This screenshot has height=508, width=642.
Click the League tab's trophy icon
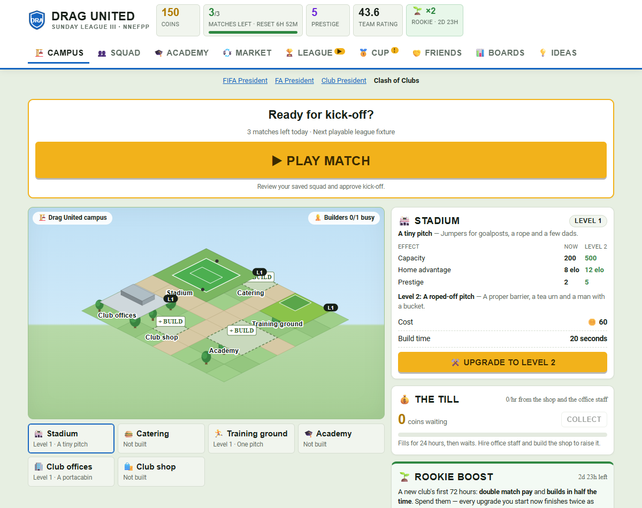tap(289, 53)
